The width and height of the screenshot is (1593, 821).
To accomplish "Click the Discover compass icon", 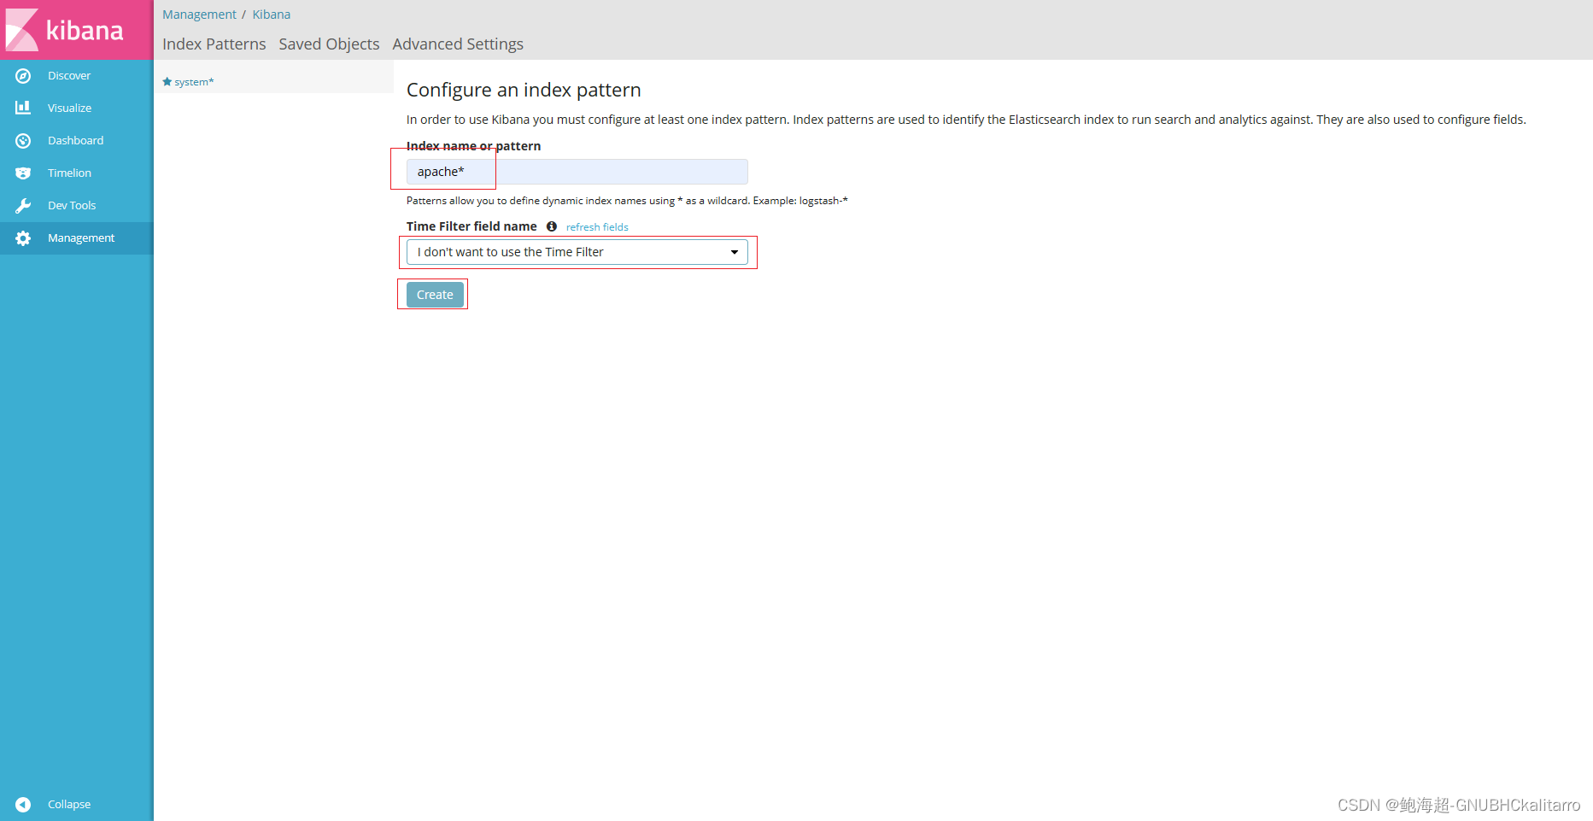I will tap(23, 76).
